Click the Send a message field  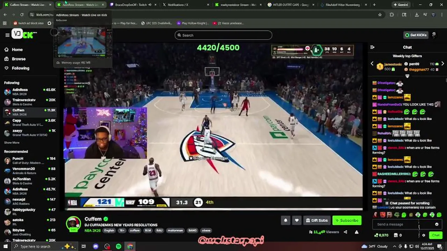pyautogui.click(x=407, y=224)
